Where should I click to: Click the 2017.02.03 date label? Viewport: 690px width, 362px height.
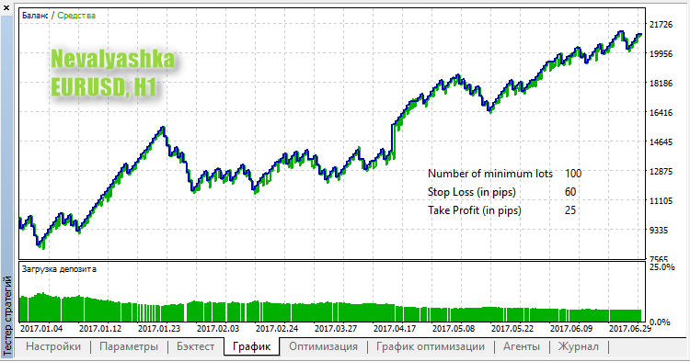218,329
